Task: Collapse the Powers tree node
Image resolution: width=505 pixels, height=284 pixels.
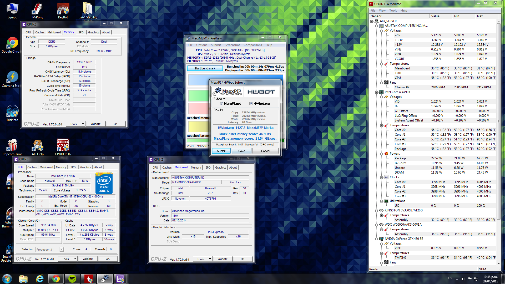Action: pos(381,154)
